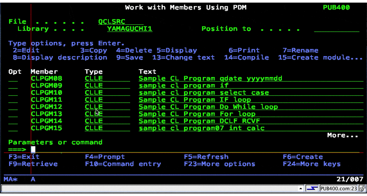Image resolution: width=367 pixels, height=196 pixels.
Task: Click the 4=Delete option label
Action: coord(134,51)
